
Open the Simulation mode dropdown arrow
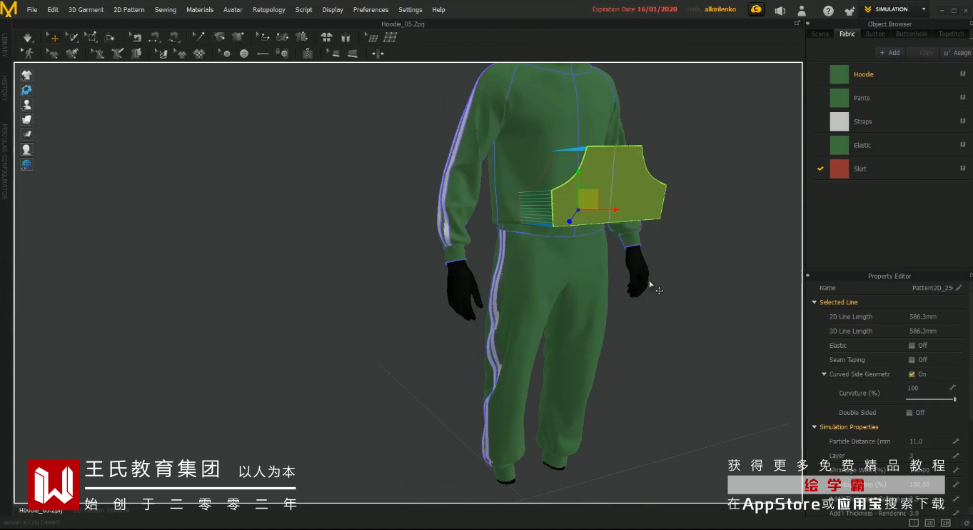(x=924, y=10)
